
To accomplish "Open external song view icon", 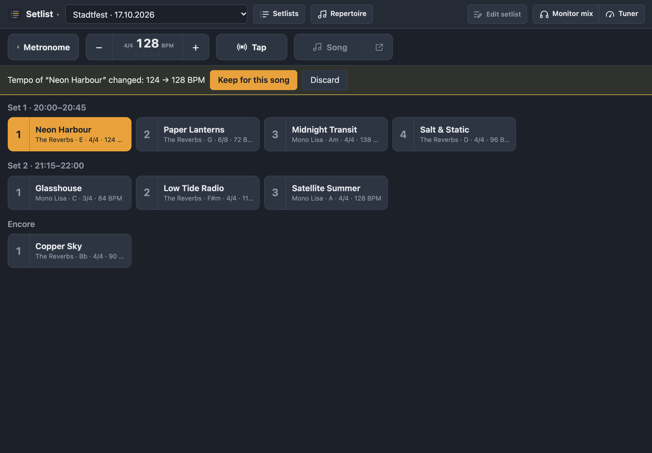I will click(379, 47).
